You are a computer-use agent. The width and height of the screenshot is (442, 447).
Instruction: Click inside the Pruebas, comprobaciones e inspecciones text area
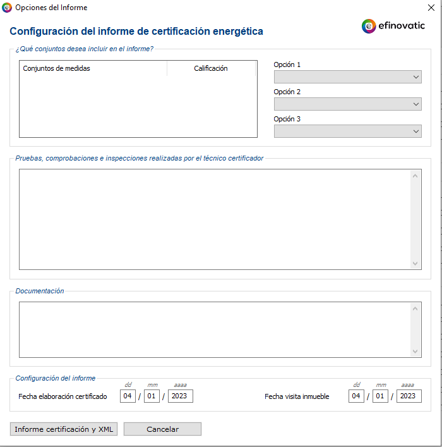pos(215,219)
